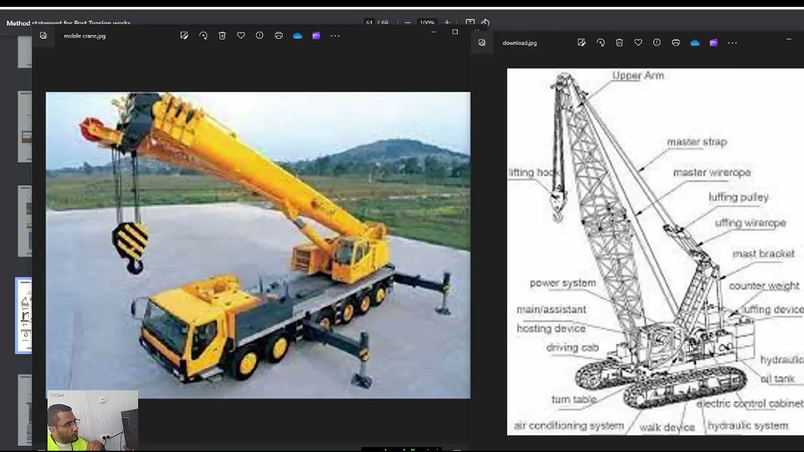
Task: Click the 'oil tank' label in diagram
Action: [x=778, y=379]
